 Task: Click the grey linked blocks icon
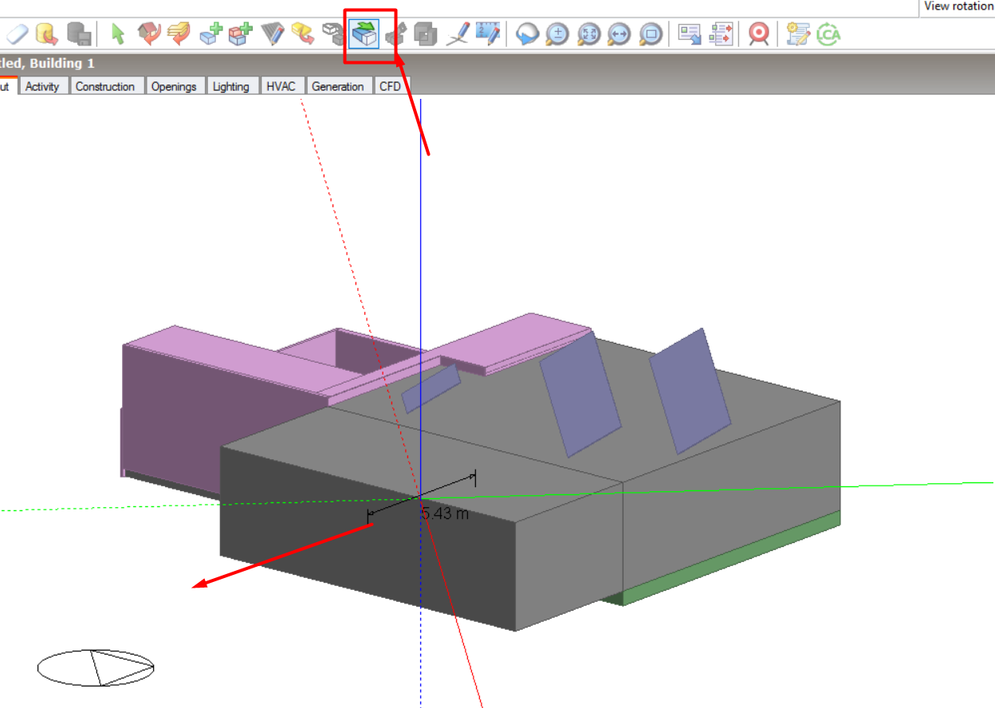(332, 34)
